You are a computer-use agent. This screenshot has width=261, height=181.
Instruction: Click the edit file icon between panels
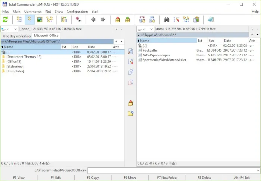tap(130, 62)
